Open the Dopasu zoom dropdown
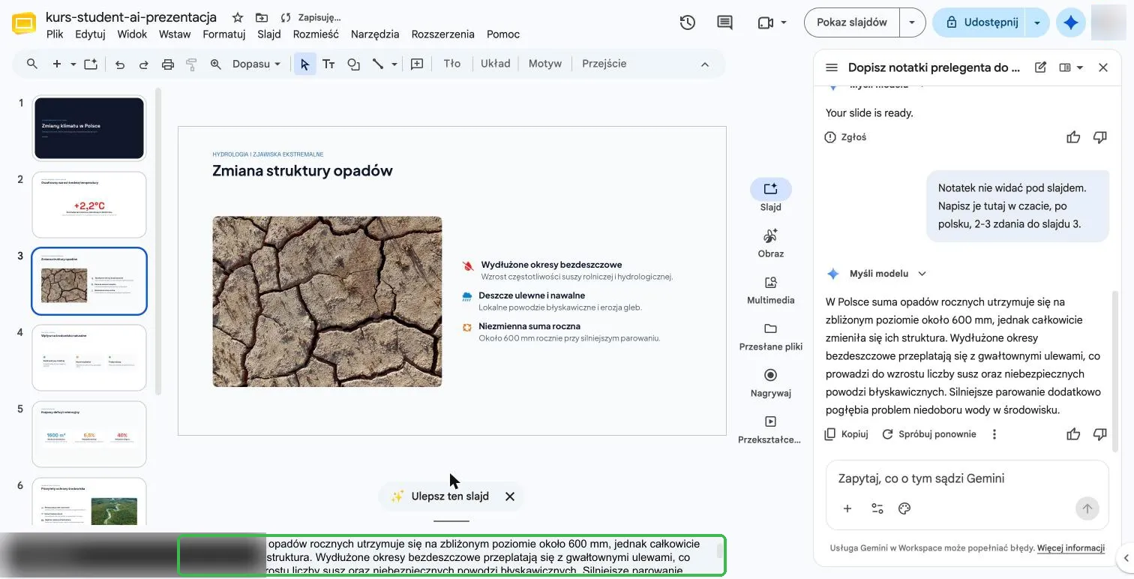The height and width of the screenshot is (579, 1134). tap(256, 64)
